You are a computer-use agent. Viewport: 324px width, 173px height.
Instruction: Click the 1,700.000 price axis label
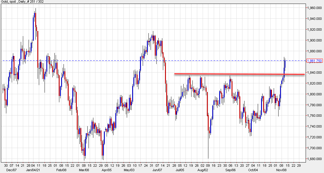click(x=314, y=148)
